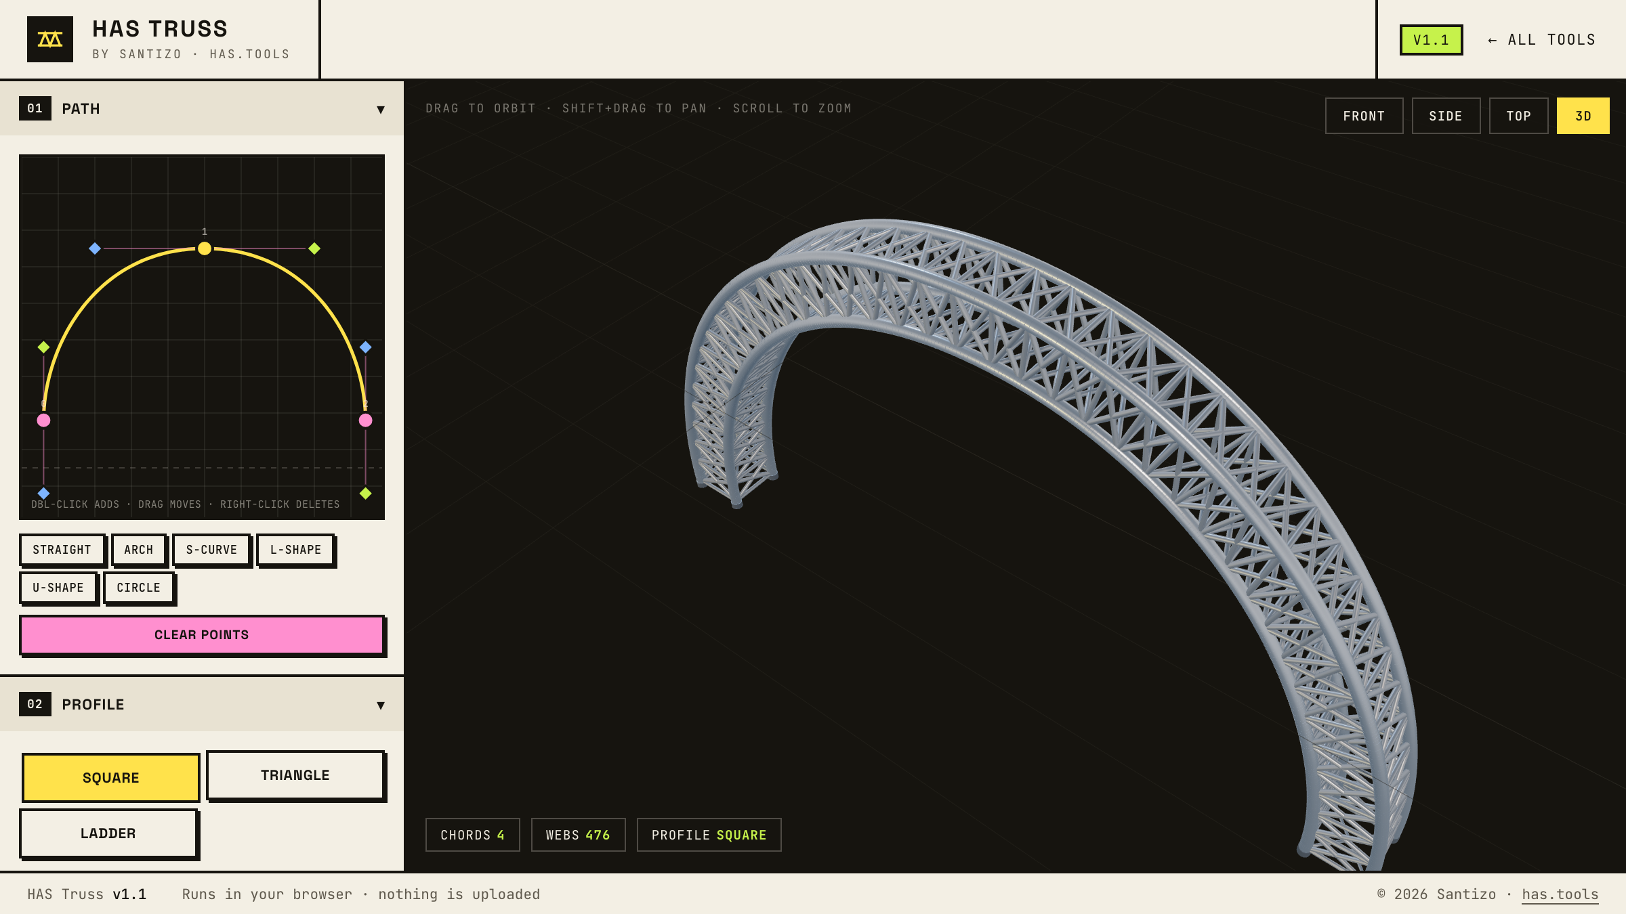Click the V1.1 version badge
The image size is (1626, 914).
1431,40
